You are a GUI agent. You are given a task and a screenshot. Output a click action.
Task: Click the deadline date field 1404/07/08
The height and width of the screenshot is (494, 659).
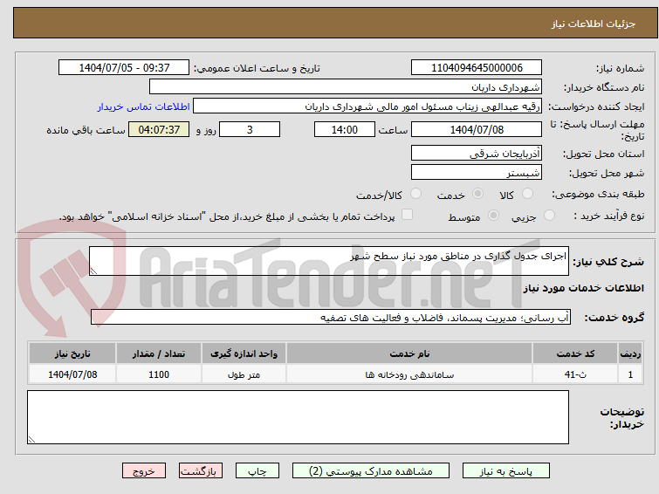pyautogui.click(x=477, y=129)
